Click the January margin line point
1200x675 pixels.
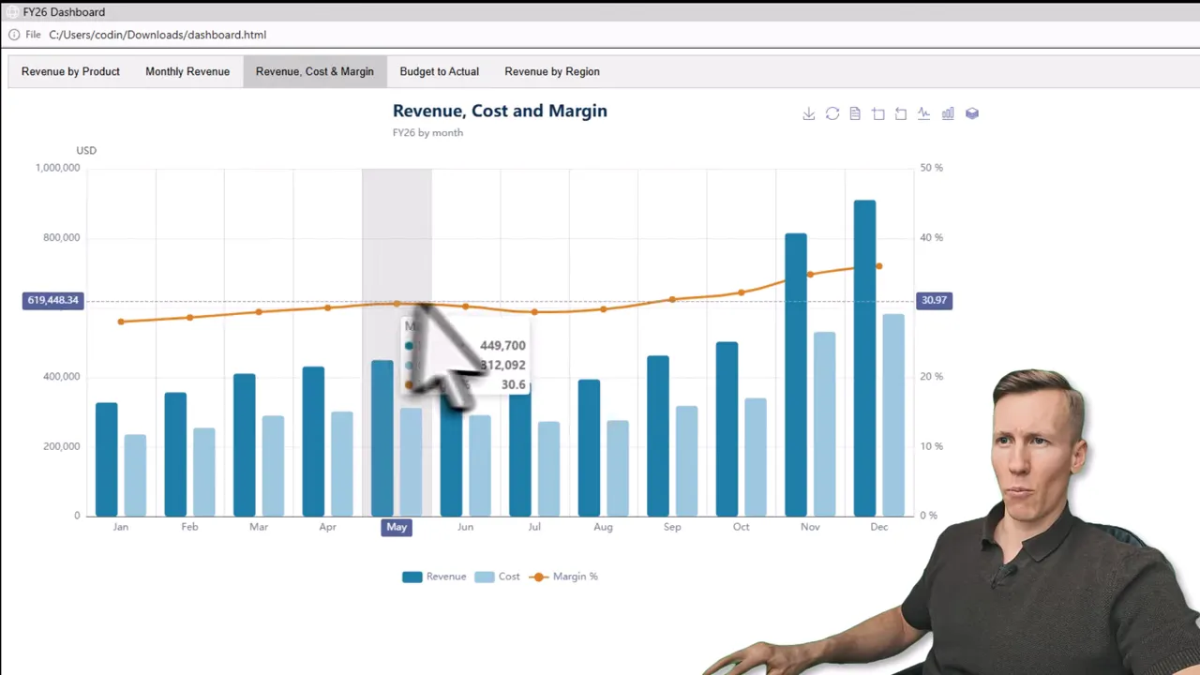[x=121, y=322]
